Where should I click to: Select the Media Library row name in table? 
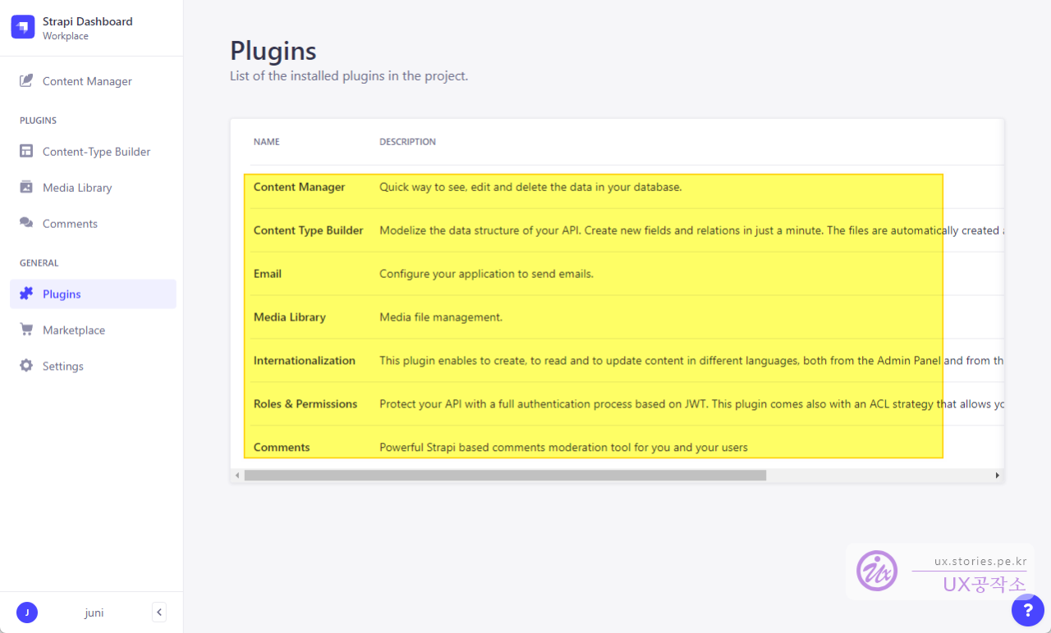pyautogui.click(x=289, y=317)
